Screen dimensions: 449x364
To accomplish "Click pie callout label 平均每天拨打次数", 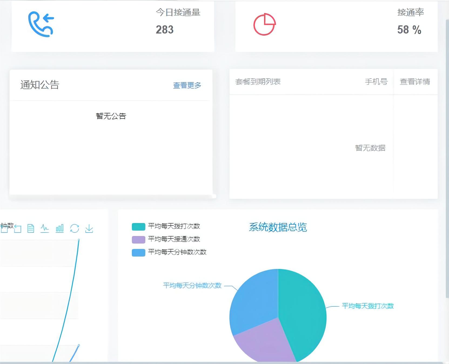I will coord(368,306).
